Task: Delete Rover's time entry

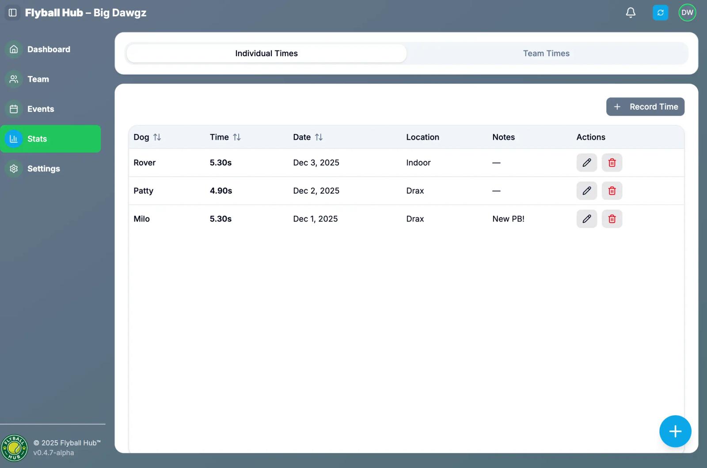Action: pos(612,163)
